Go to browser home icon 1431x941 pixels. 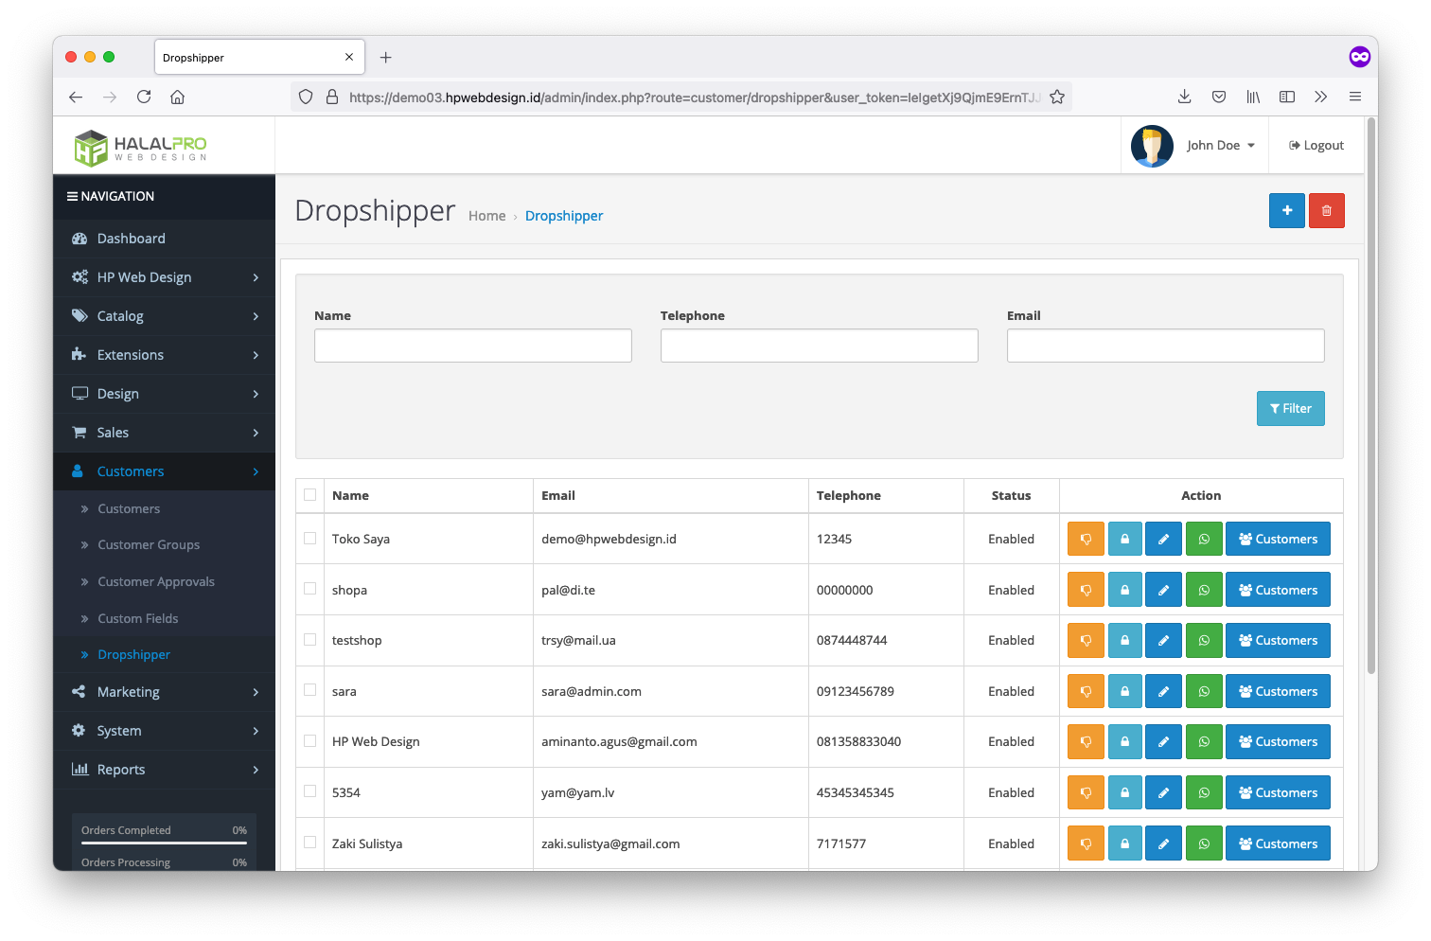click(177, 97)
